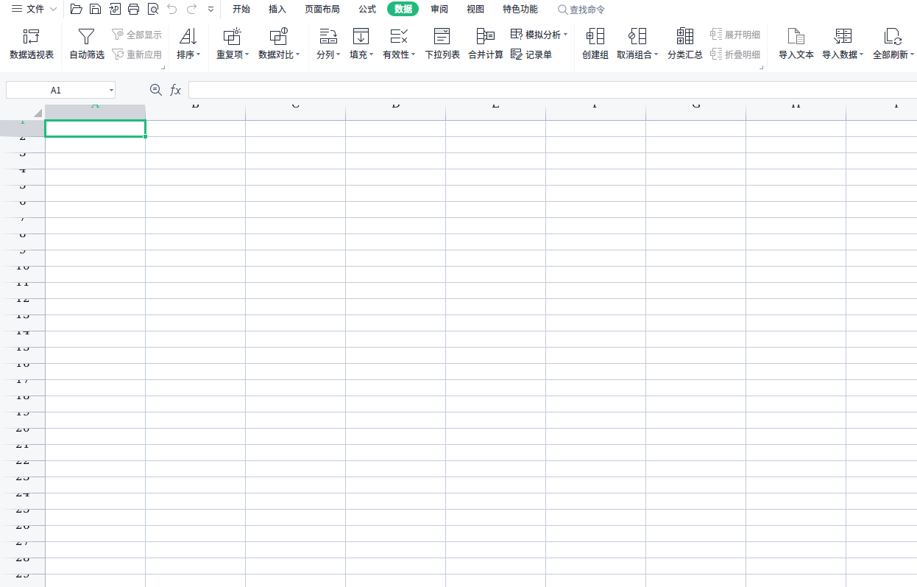Viewport: 917px width, 587px height.
Task: Click 导入文本 import text
Action: pos(796,44)
